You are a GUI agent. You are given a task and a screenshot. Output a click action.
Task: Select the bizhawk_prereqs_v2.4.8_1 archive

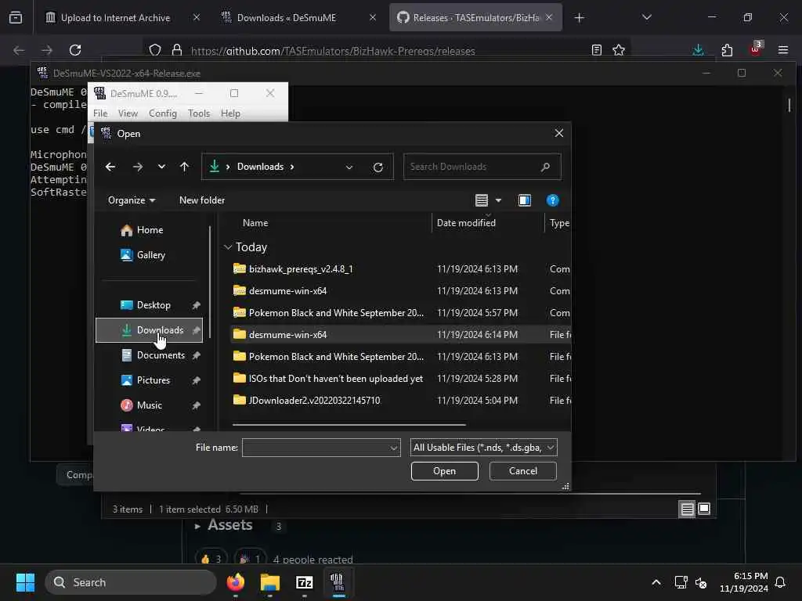pyautogui.click(x=399, y=269)
